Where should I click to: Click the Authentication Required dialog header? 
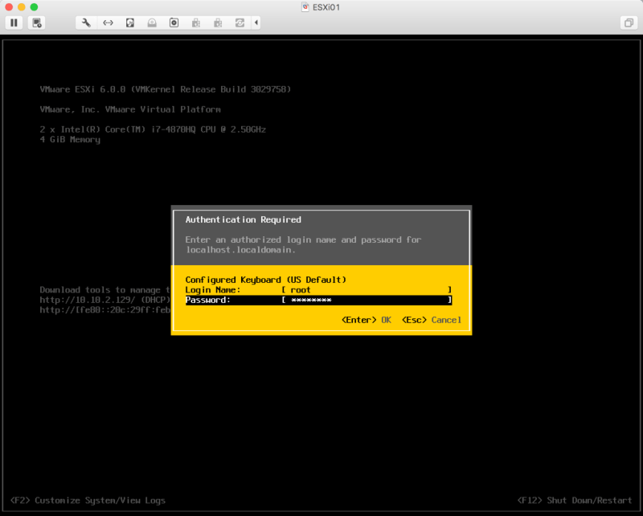point(243,219)
